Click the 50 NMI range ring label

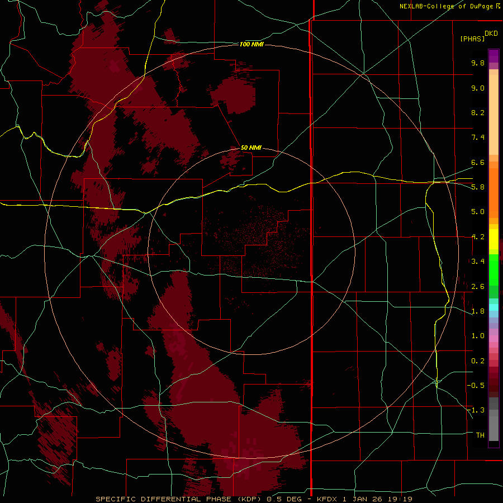251,148
